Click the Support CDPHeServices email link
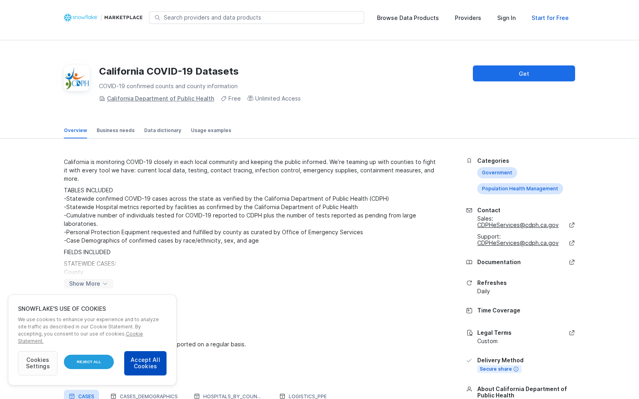Image resolution: width=639 pixels, height=399 pixels. tap(518, 243)
